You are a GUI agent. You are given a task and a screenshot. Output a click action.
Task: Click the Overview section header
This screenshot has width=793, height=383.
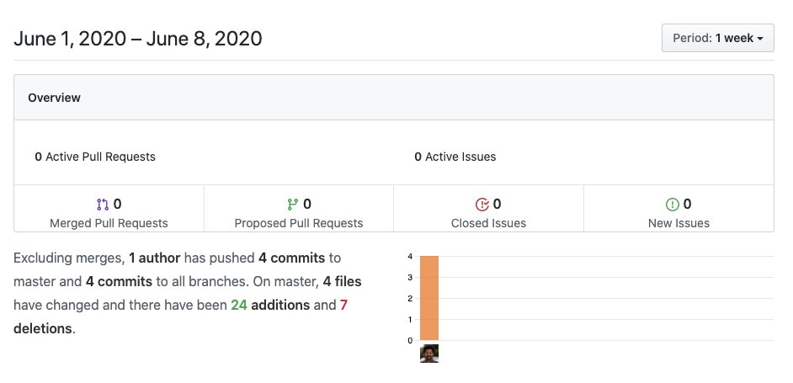55,98
